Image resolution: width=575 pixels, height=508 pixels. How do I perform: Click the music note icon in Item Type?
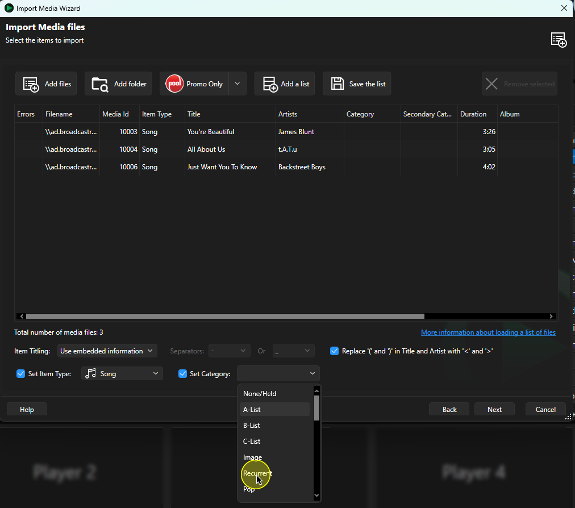tap(90, 373)
